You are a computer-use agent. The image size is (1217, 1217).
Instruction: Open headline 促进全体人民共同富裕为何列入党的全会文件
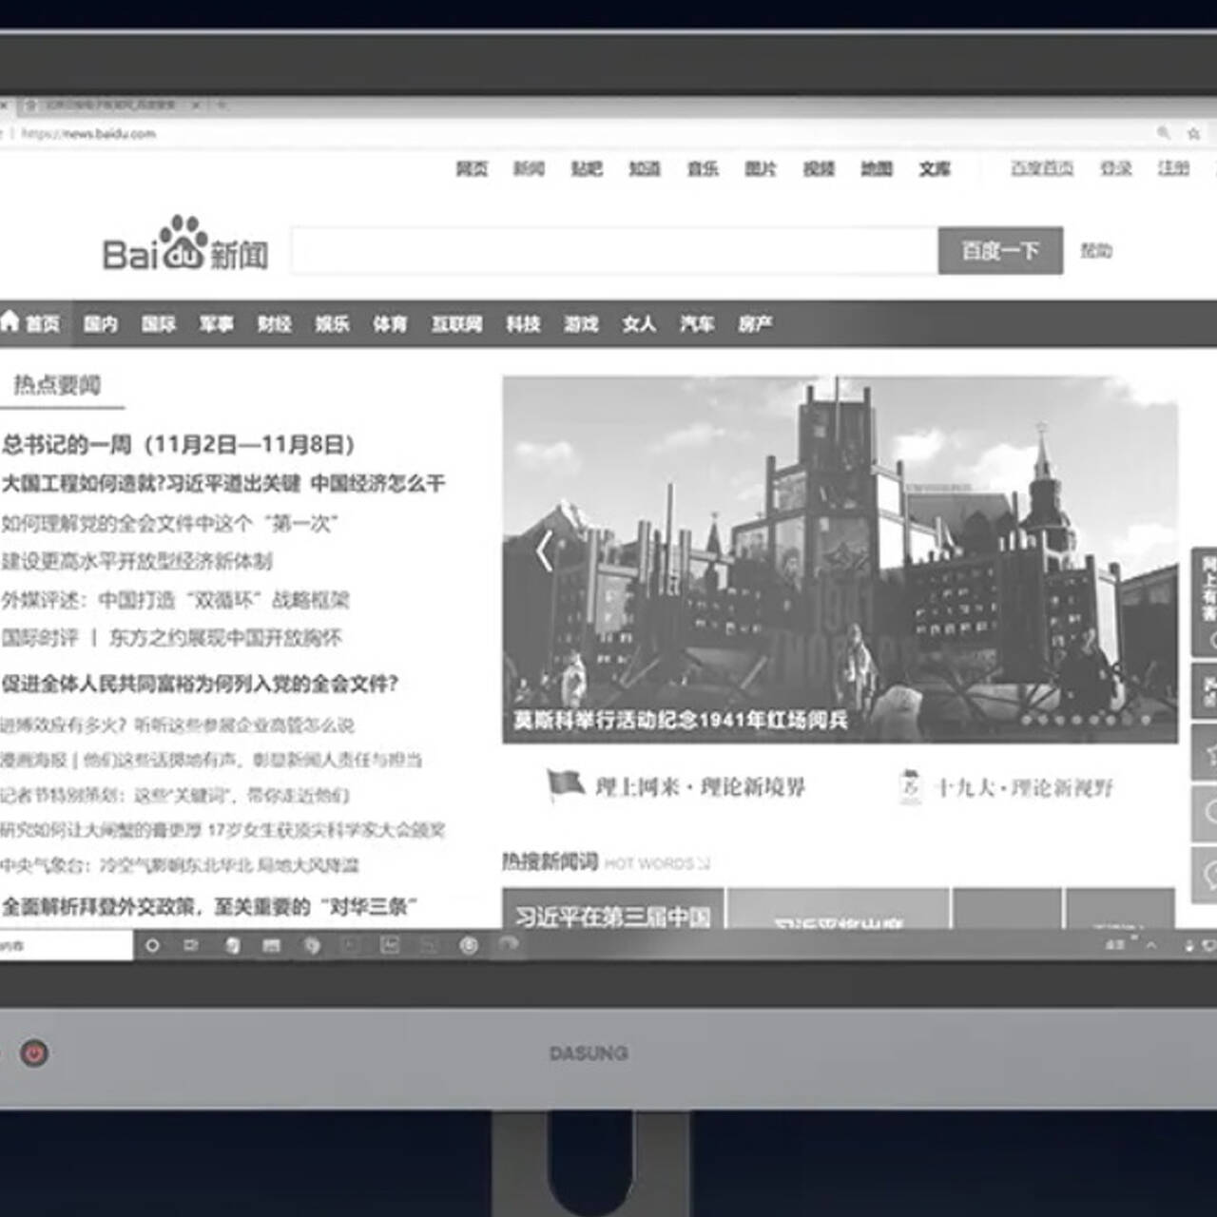pyautogui.click(x=200, y=684)
